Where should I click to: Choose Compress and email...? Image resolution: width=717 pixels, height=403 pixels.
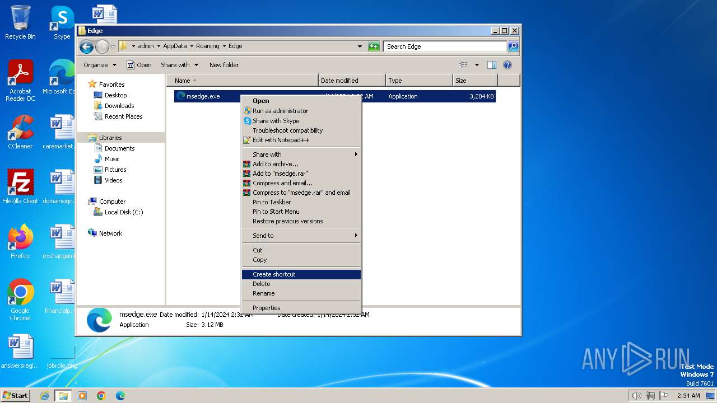pos(301,183)
